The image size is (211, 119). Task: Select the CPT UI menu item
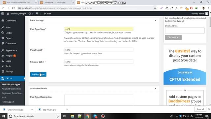point(12,79)
